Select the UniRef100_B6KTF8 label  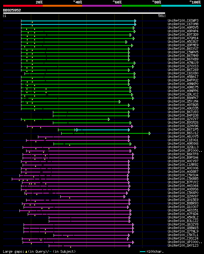(183, 154)
